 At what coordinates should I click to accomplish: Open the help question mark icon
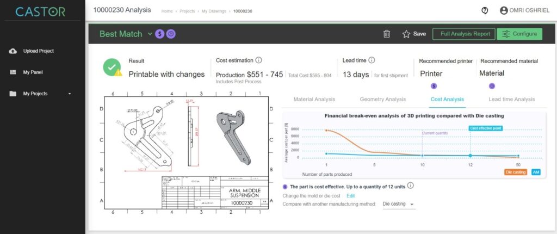(x=485, y=10)
